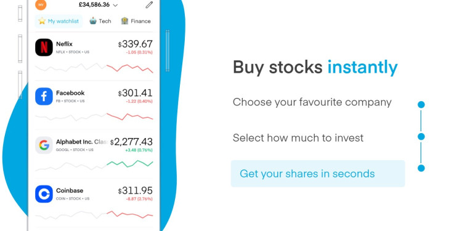Open the account balance £34,586.36 selector
This screenshot has width=462, height=231.
[x=99, y=5]
